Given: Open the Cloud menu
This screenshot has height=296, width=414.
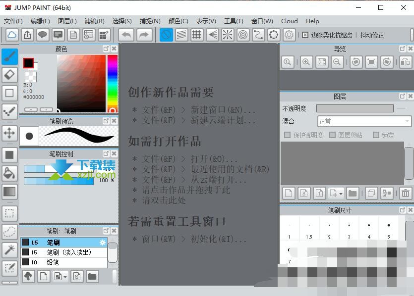Looking at the screenshot, I should (290, 21).
